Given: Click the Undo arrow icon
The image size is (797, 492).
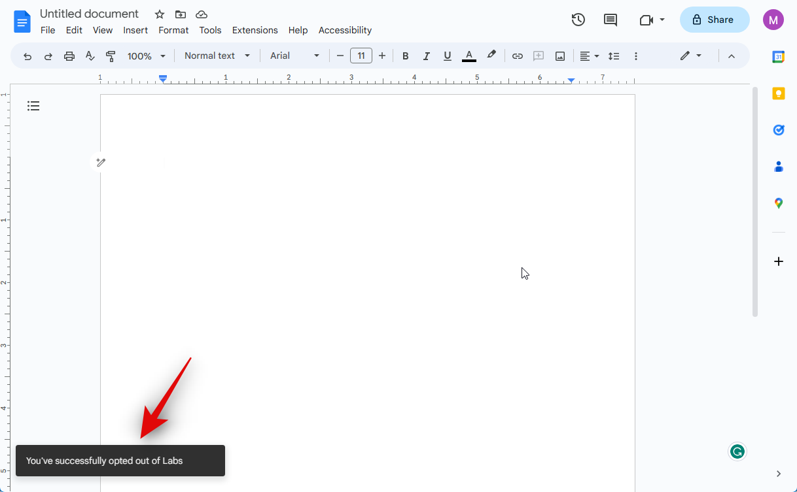Looking at the screenshot, I should coord(27,56).
